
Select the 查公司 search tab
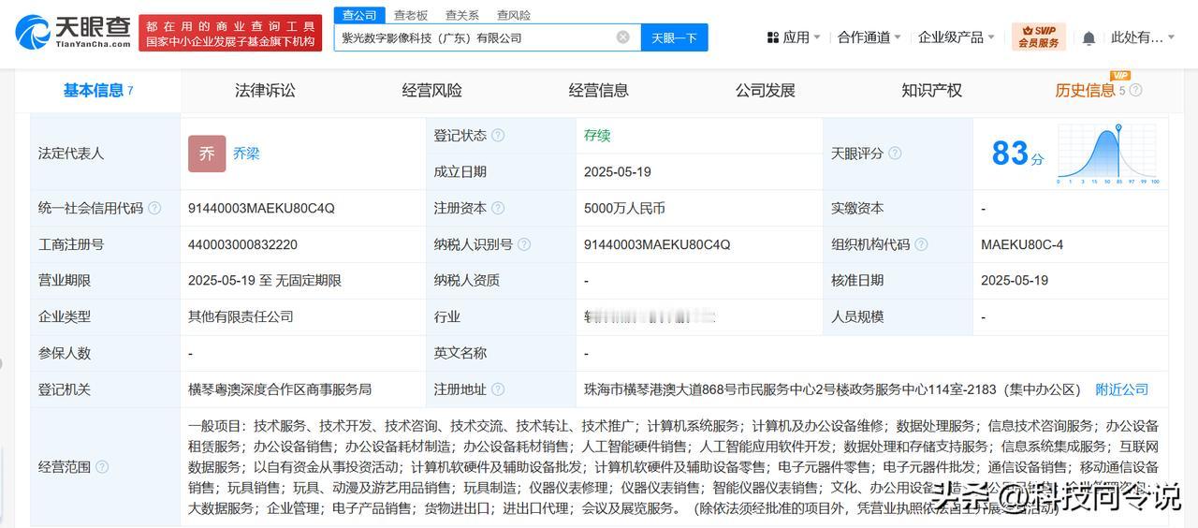click(359, 15)
